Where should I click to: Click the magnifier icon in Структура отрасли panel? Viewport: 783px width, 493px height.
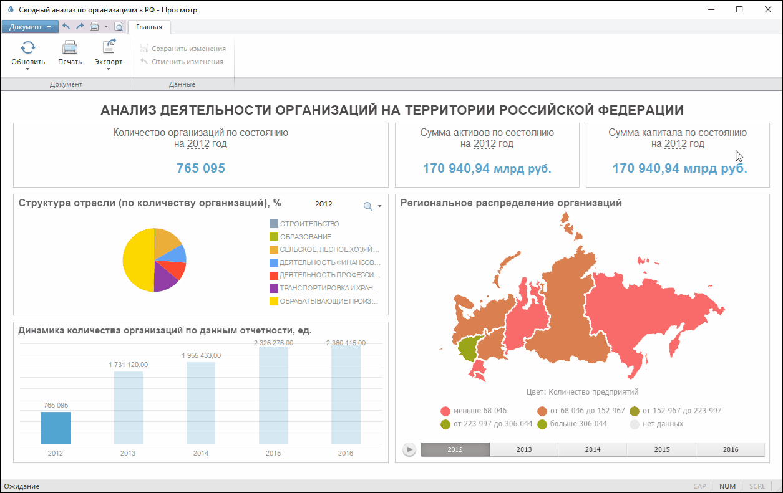point(368,206)
